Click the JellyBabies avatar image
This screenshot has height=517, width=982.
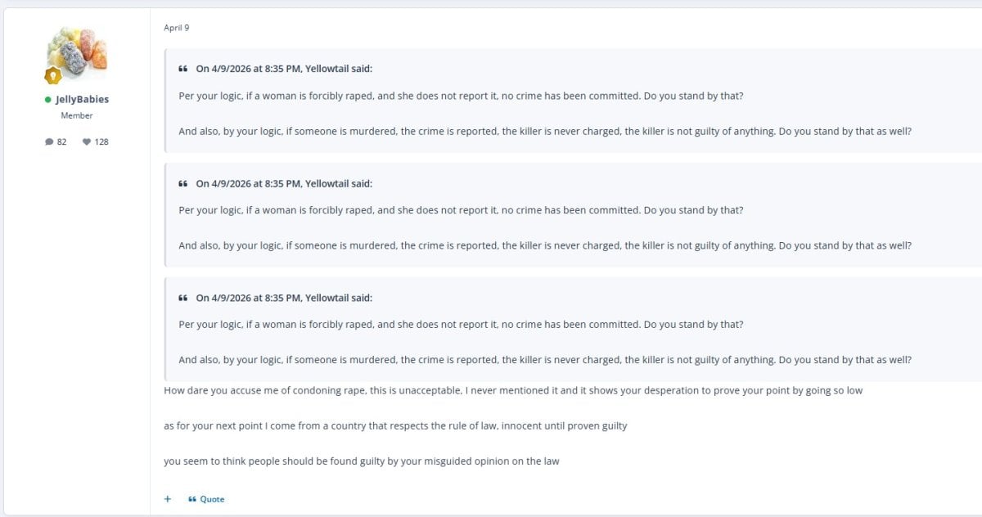pyautogui.click(x=77, y=54)
